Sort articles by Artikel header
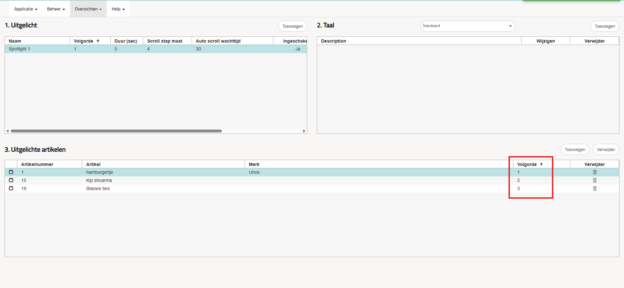Screen dimensions: 624x288 click(x=163, y=164)
